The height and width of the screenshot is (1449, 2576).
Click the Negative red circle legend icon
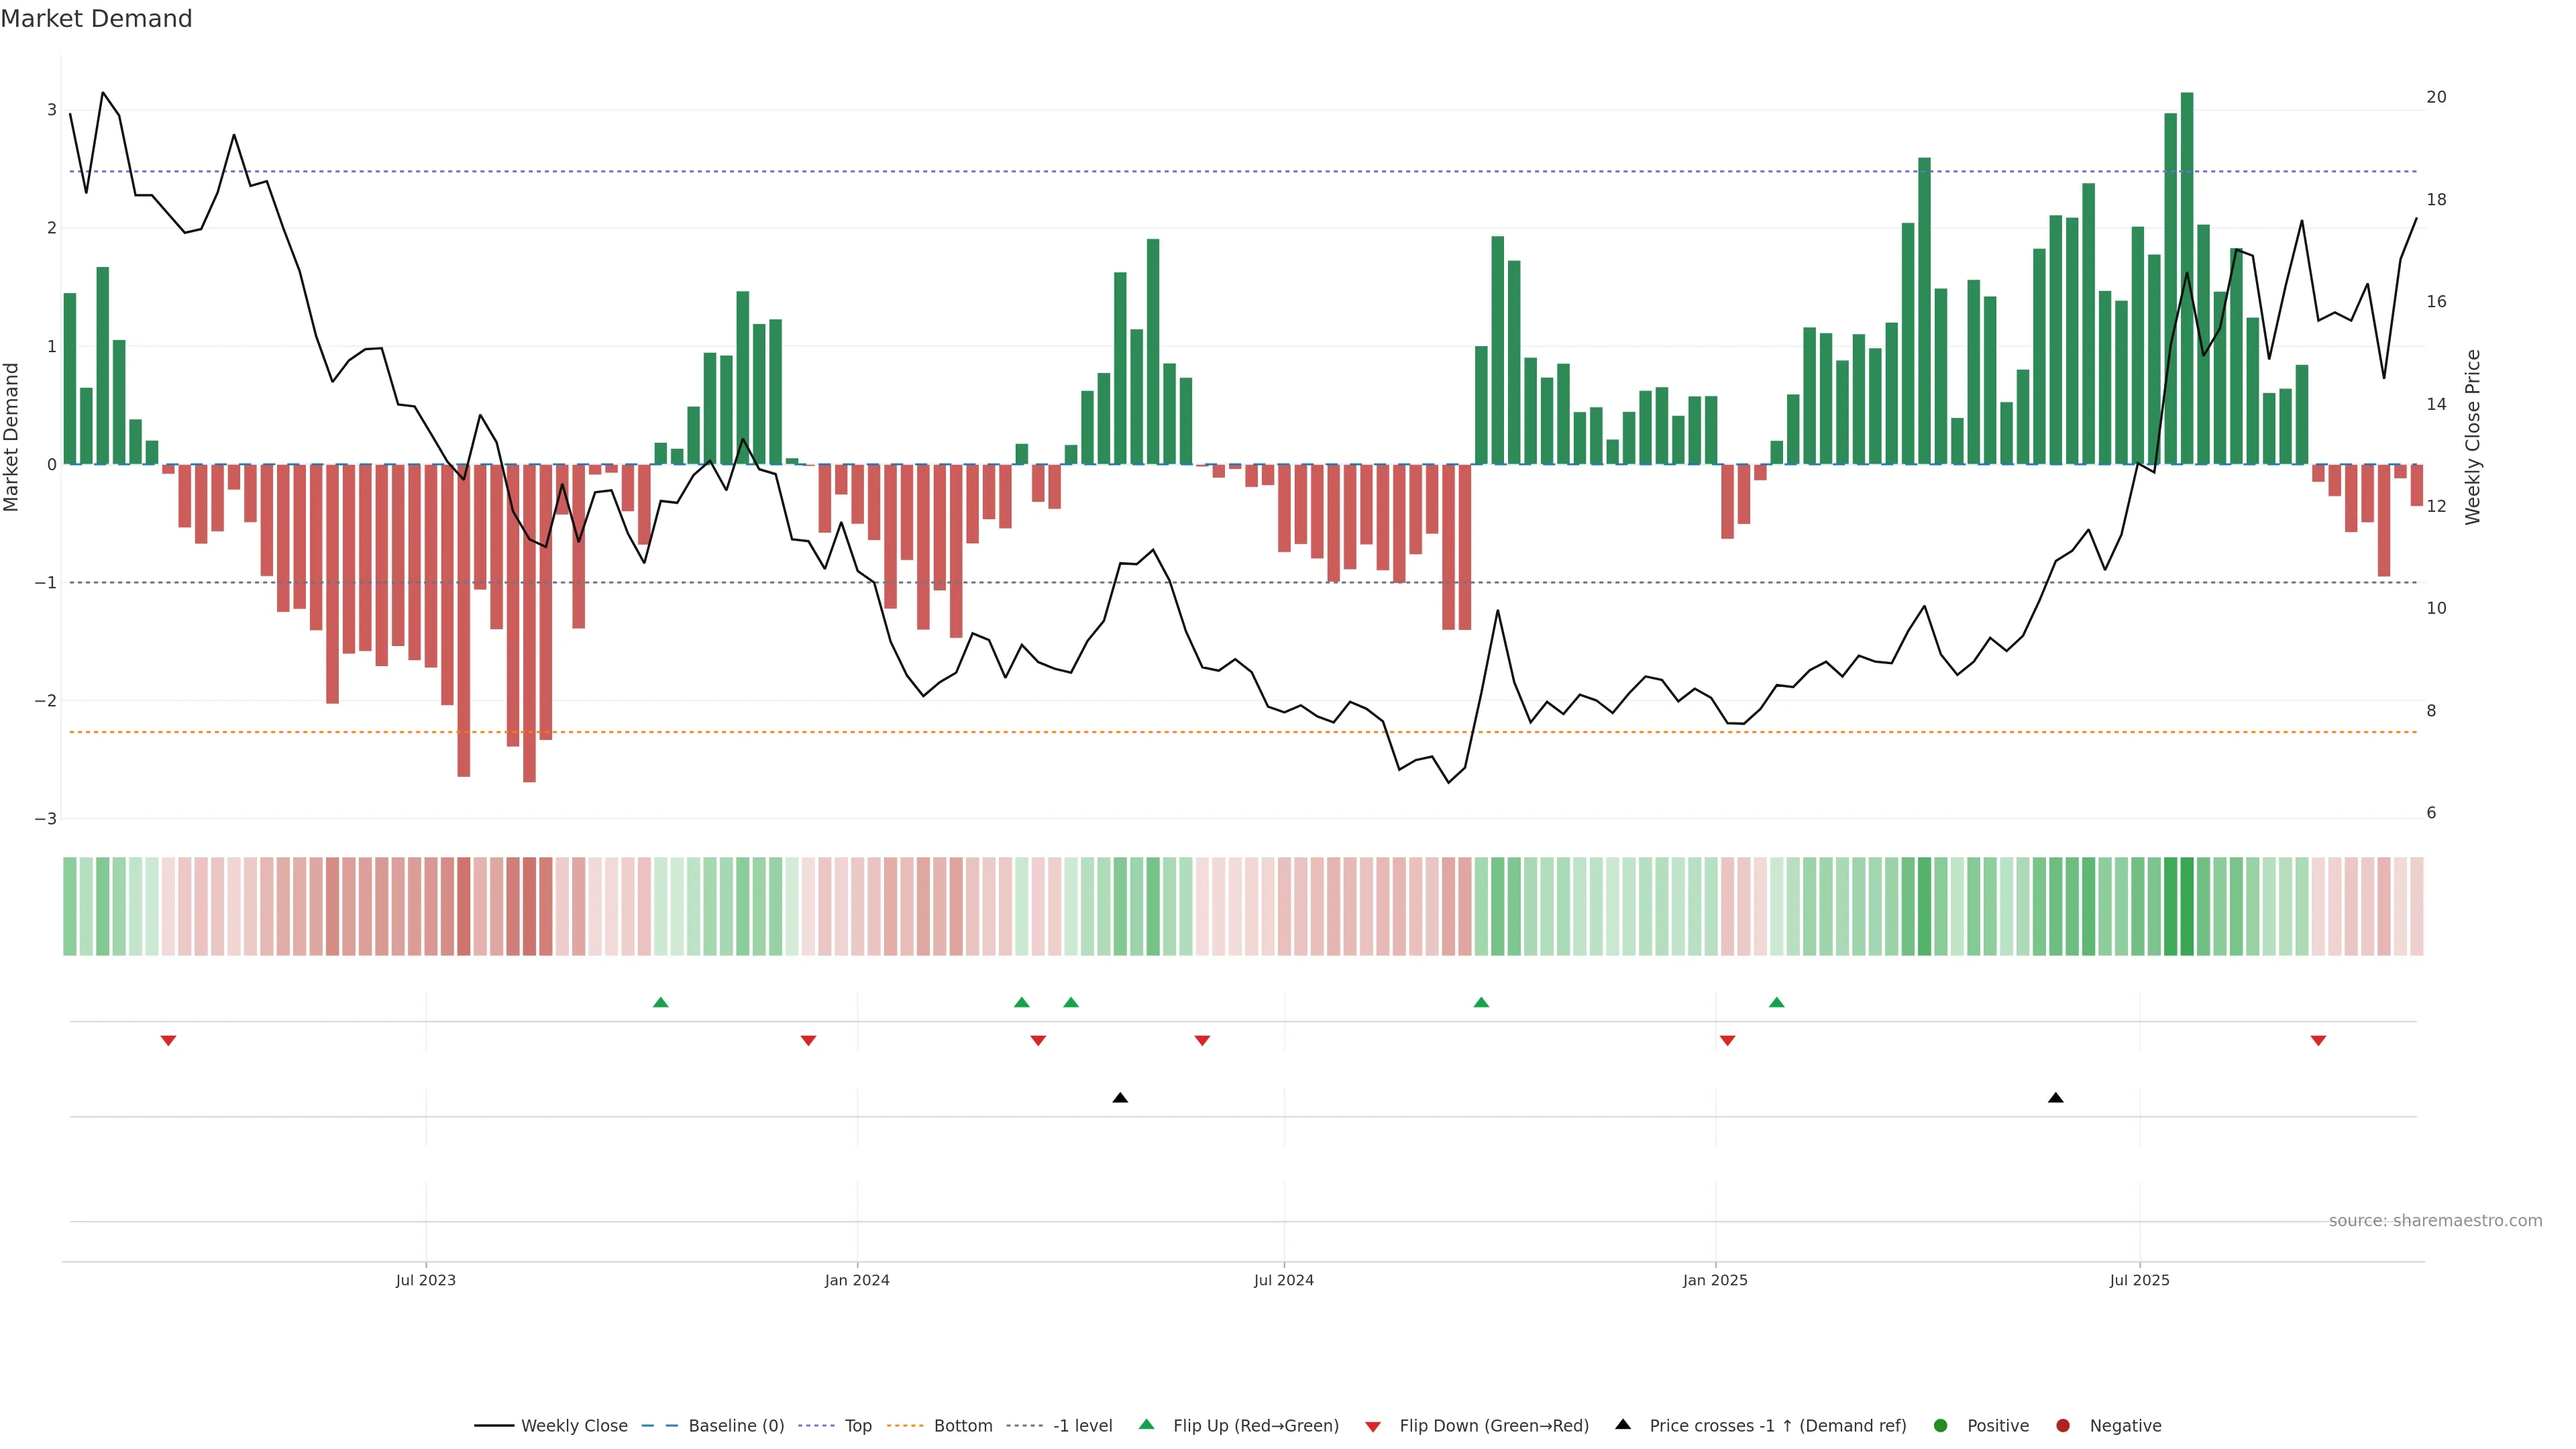[2063, 1426]
